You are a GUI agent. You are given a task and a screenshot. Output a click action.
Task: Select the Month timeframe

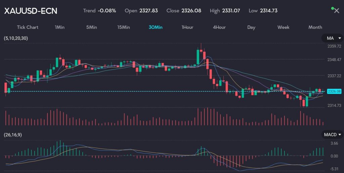point(315,27)
